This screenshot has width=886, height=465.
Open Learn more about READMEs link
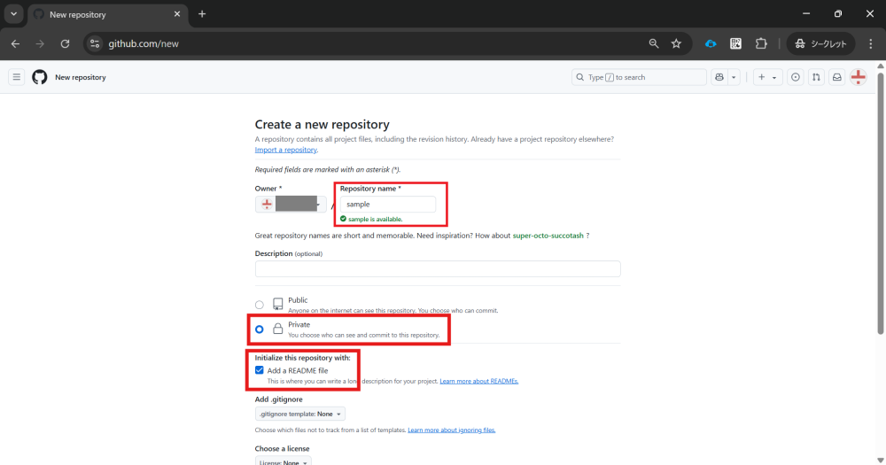[x=478, y=382]
